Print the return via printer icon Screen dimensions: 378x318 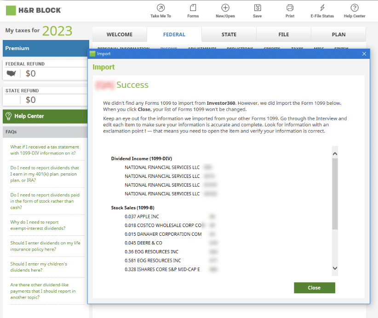tap(290, 11)
